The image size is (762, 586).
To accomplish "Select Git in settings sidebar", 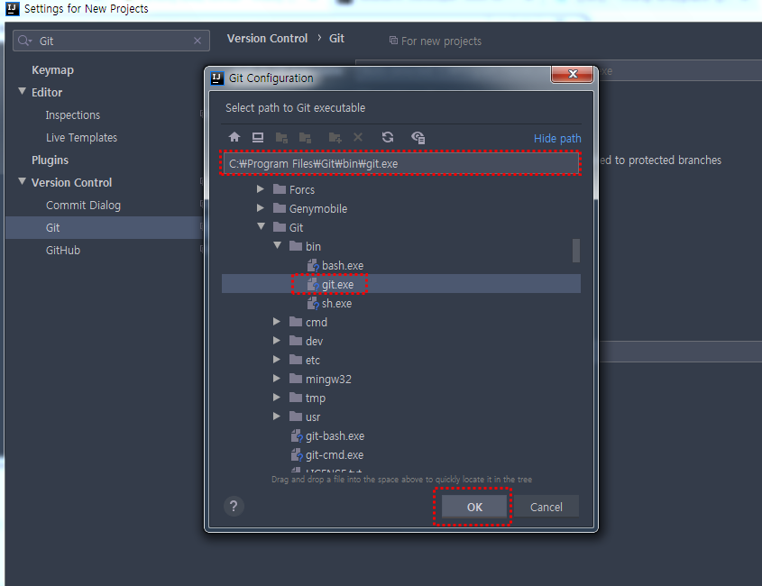I will 104,227.
